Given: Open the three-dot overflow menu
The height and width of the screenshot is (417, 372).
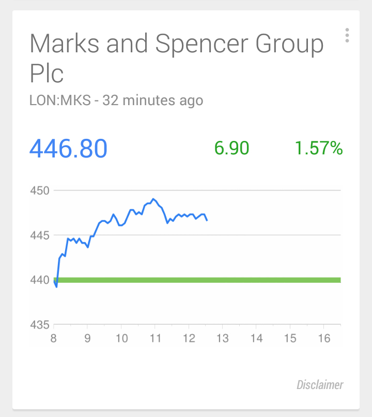Looking at the screenshot, I should click(x=347, y=35).
